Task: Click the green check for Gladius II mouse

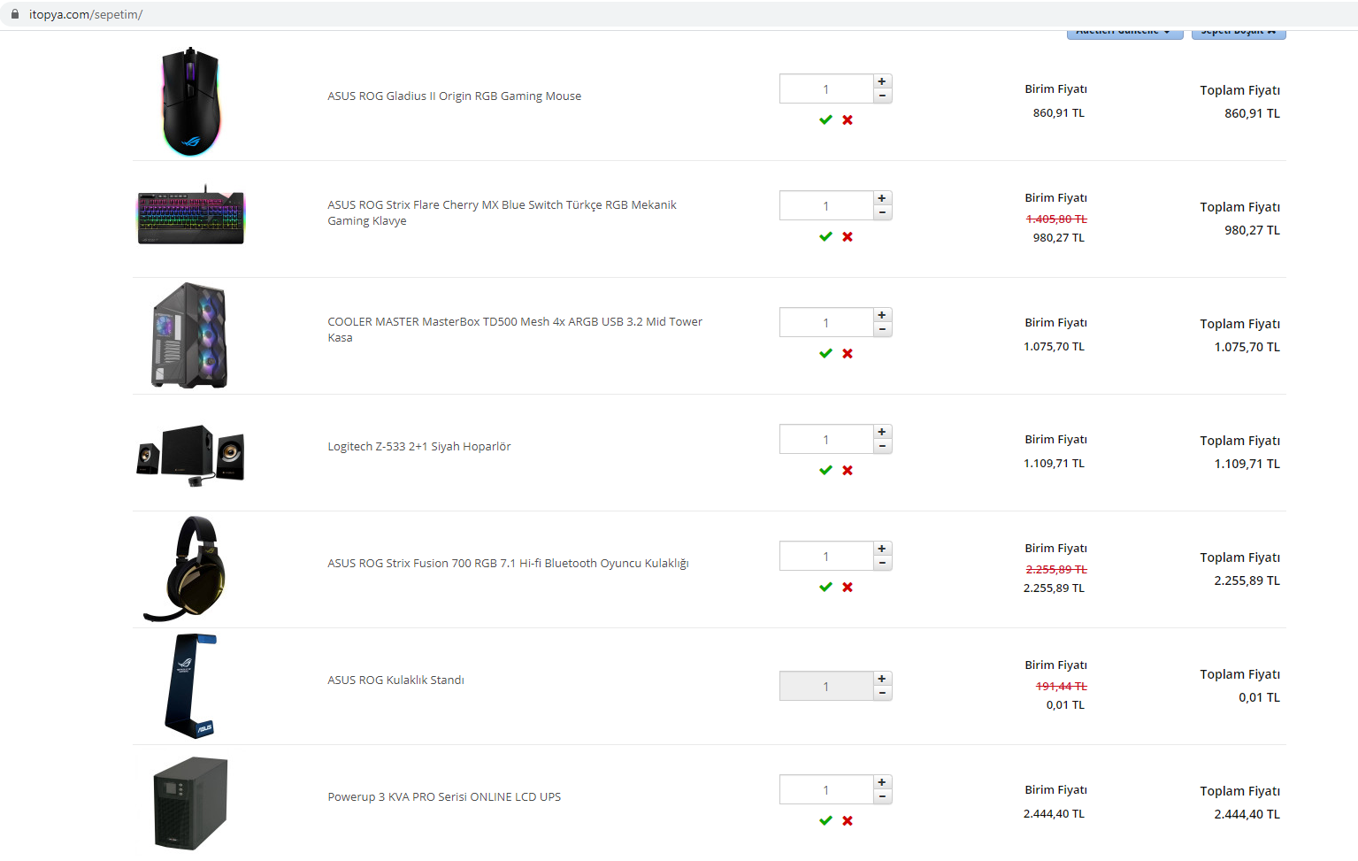Action: pos(825,120)
